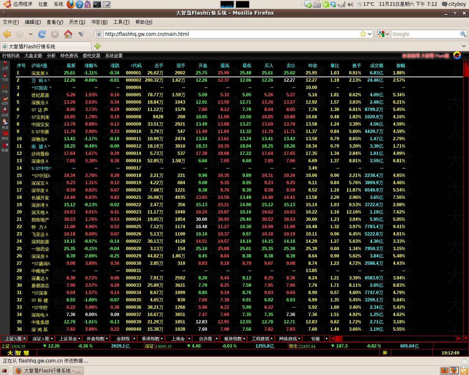Click stock code 000024 cell
Viewport: 469px width, 375px height.
pyautogui.click(x=133, y=219)
